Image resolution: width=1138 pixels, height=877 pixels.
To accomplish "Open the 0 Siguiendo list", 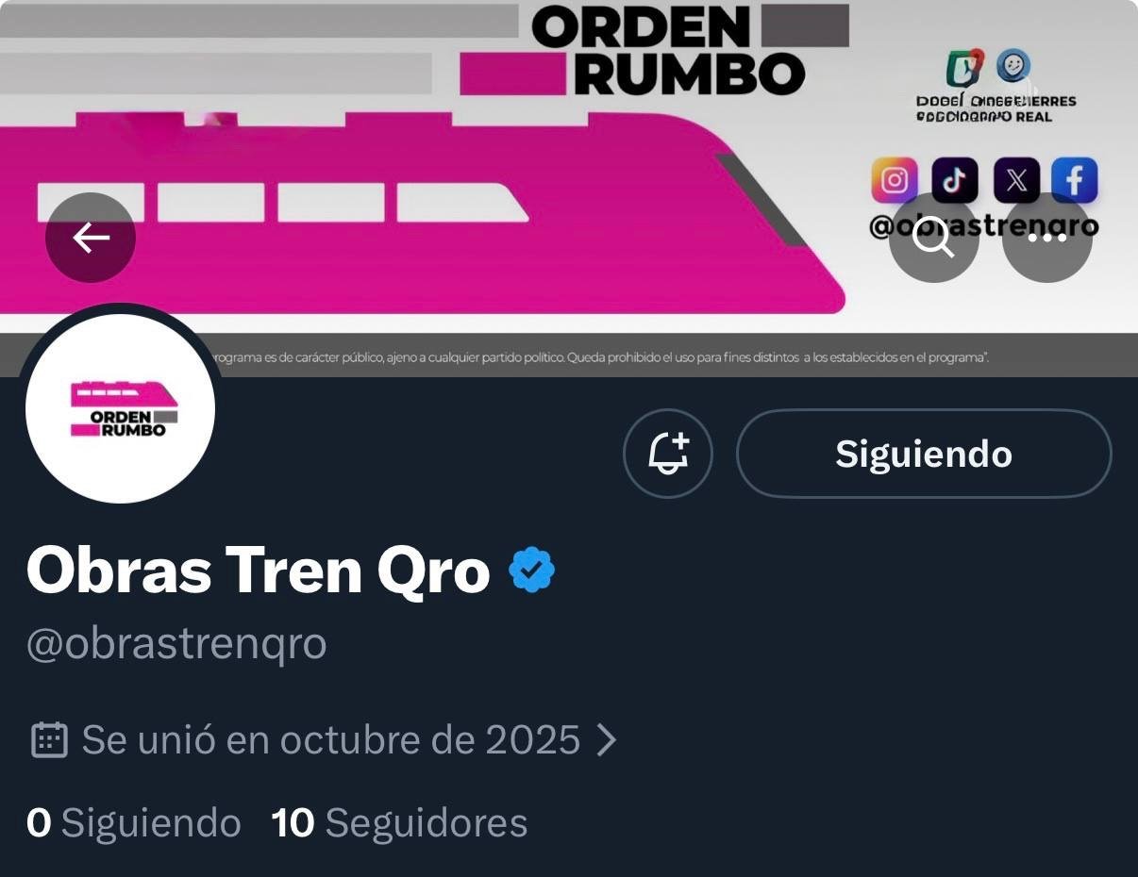I will point(134,822).
